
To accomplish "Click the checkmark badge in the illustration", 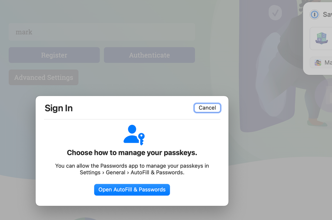I will coord(275,13).
